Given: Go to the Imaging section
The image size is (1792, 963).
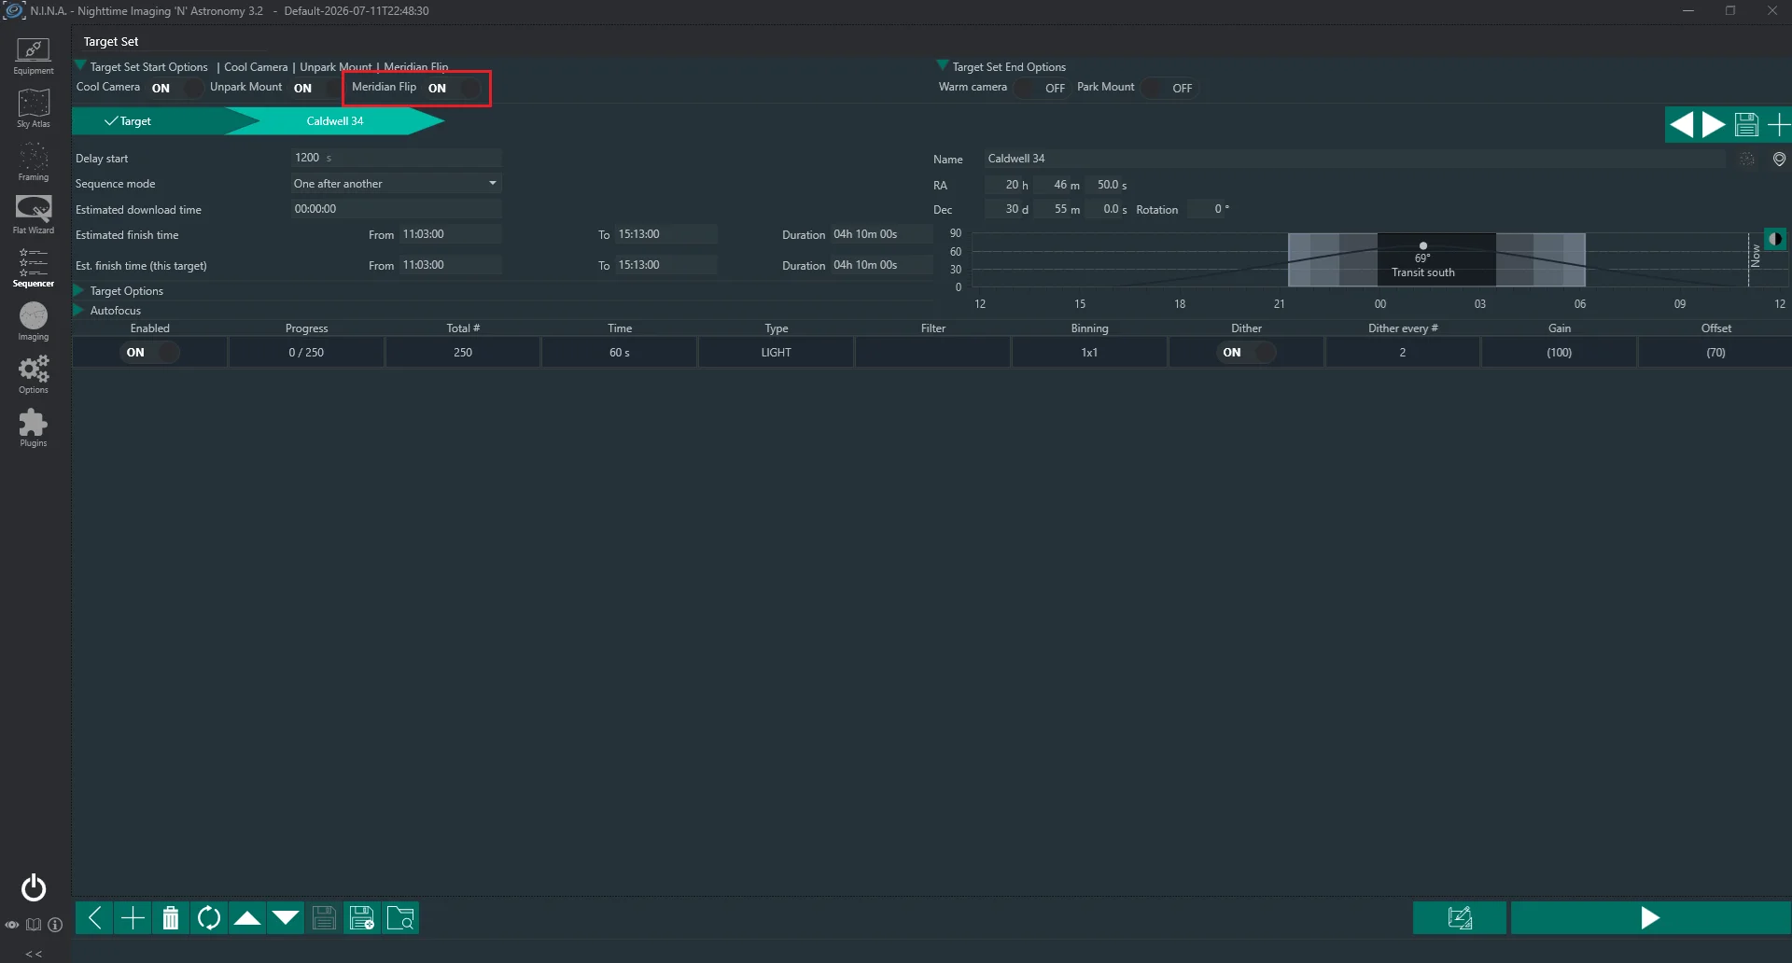Looking at the screenshot, I should (x=34, y=322).
